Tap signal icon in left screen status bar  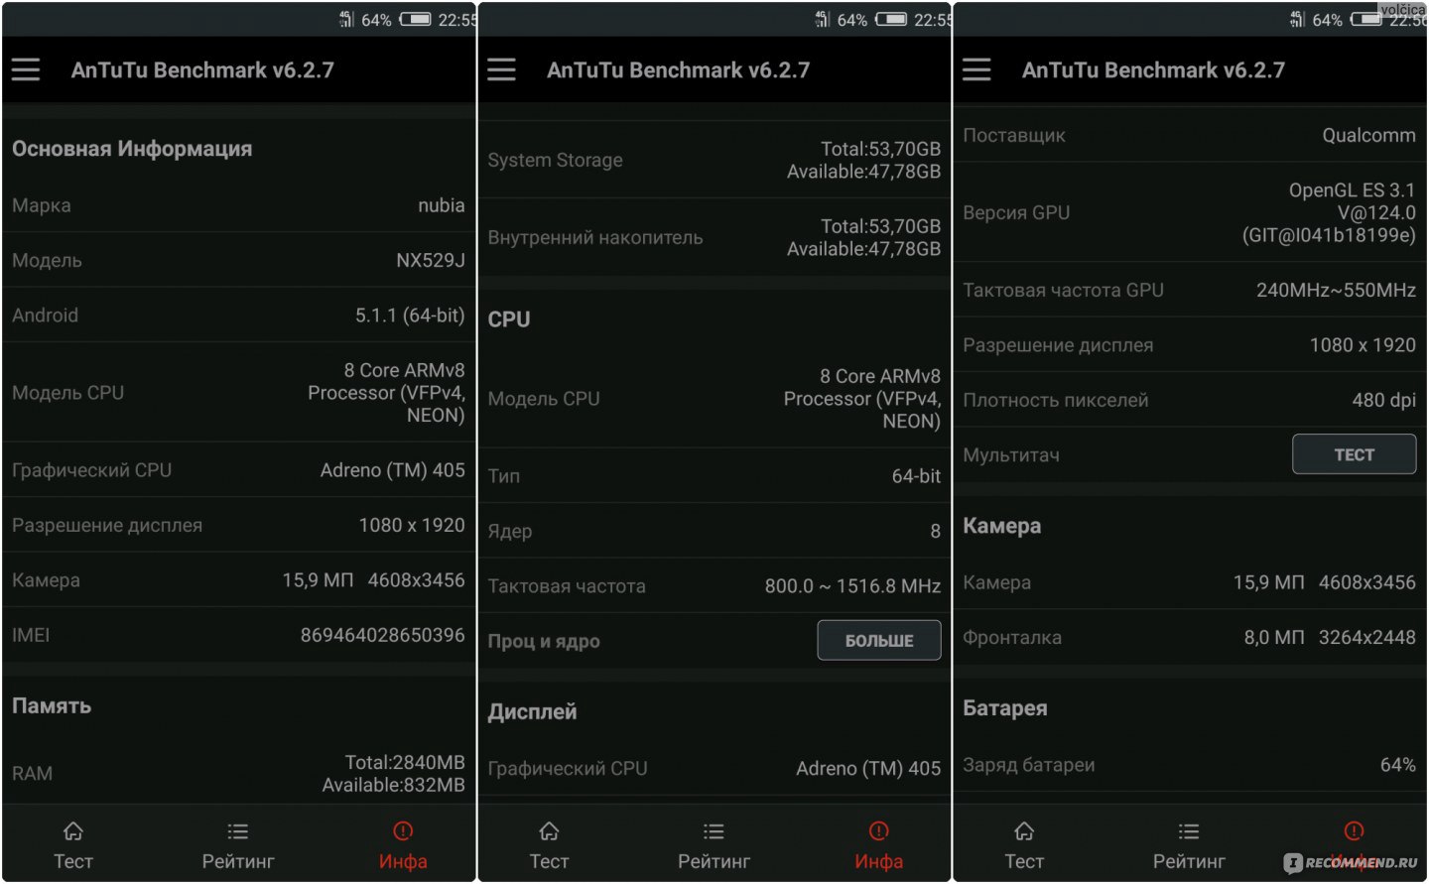point(346,19)
